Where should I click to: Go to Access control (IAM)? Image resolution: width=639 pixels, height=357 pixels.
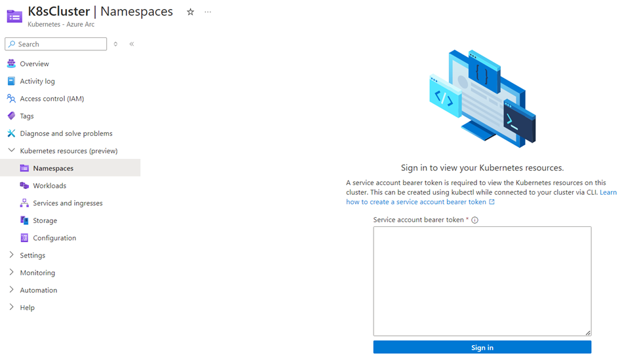(x=52, y=99)
